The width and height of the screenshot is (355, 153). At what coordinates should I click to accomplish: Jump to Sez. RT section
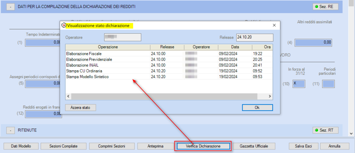[x=326, y=130]
